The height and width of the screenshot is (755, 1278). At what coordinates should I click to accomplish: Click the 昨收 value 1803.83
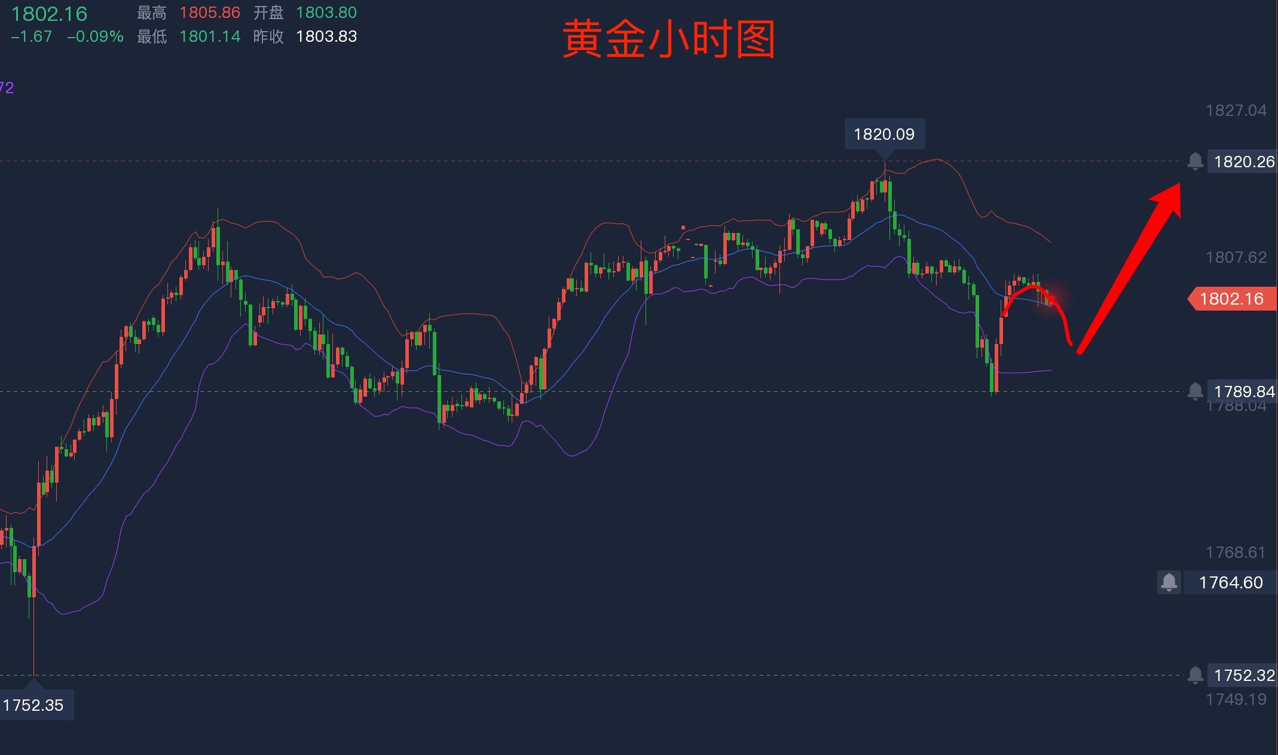pyautogui.click(x=326, y=36)
